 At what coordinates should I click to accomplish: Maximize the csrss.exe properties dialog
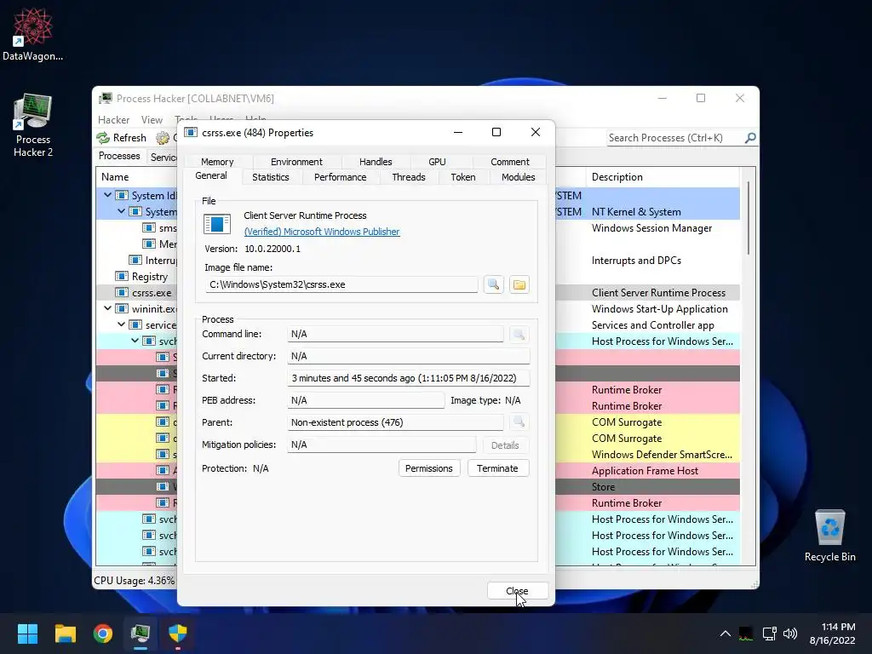[x=496, y=132]
